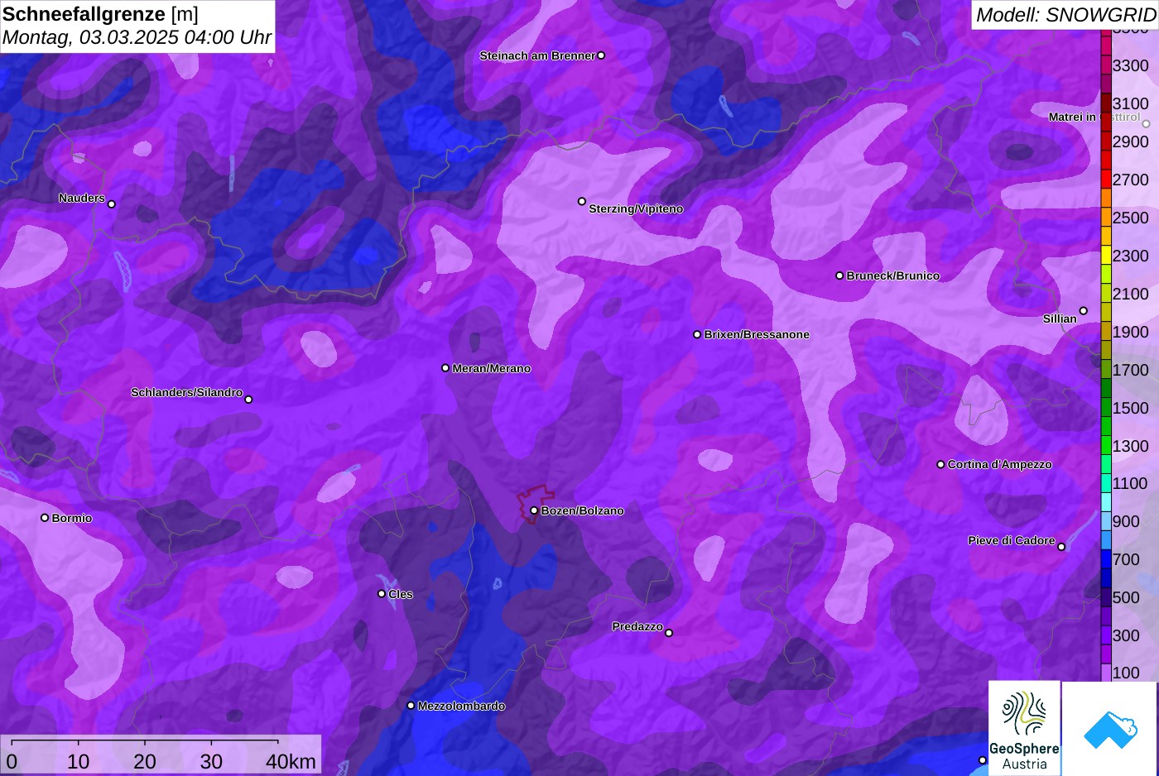Click the Sillian marker dot
Screen dimensions: 1159x776
click(1084, 311)
